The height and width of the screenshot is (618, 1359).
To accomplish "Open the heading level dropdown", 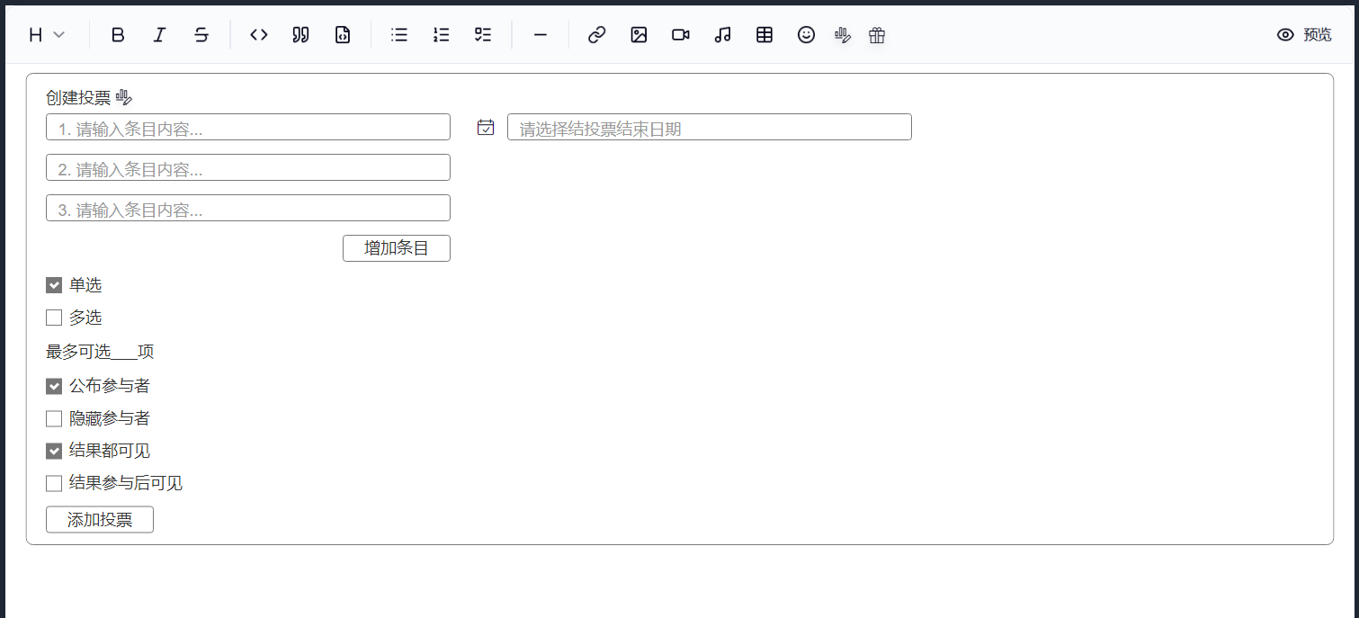I will [x=47, y=35].
